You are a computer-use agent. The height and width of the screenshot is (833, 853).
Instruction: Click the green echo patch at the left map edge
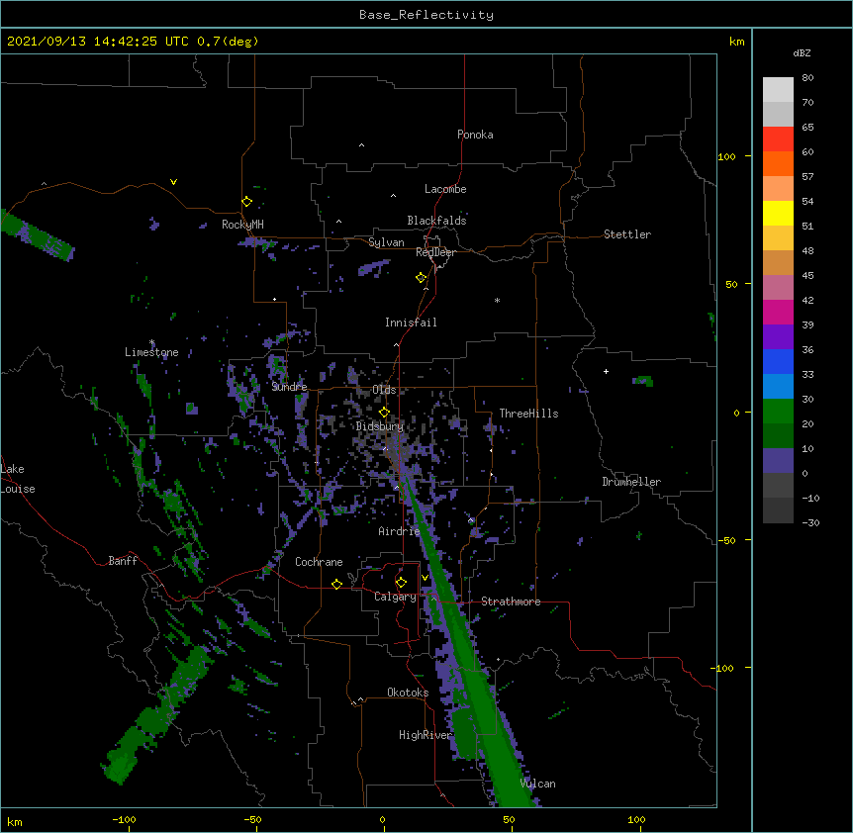pyautogui.click(x=37, y=236)
